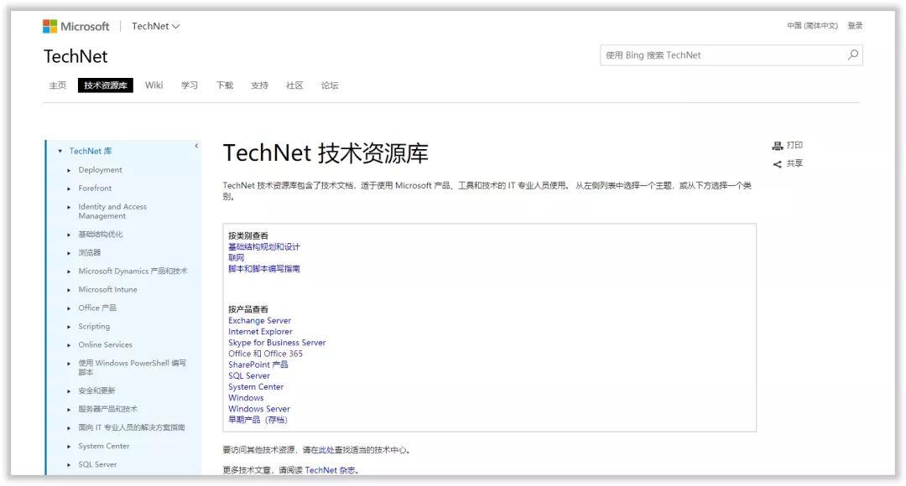Expand the Deployment tree node
The height and width of the screenshot is (486, 906).
pyautogui.click(x=68, y=169)
